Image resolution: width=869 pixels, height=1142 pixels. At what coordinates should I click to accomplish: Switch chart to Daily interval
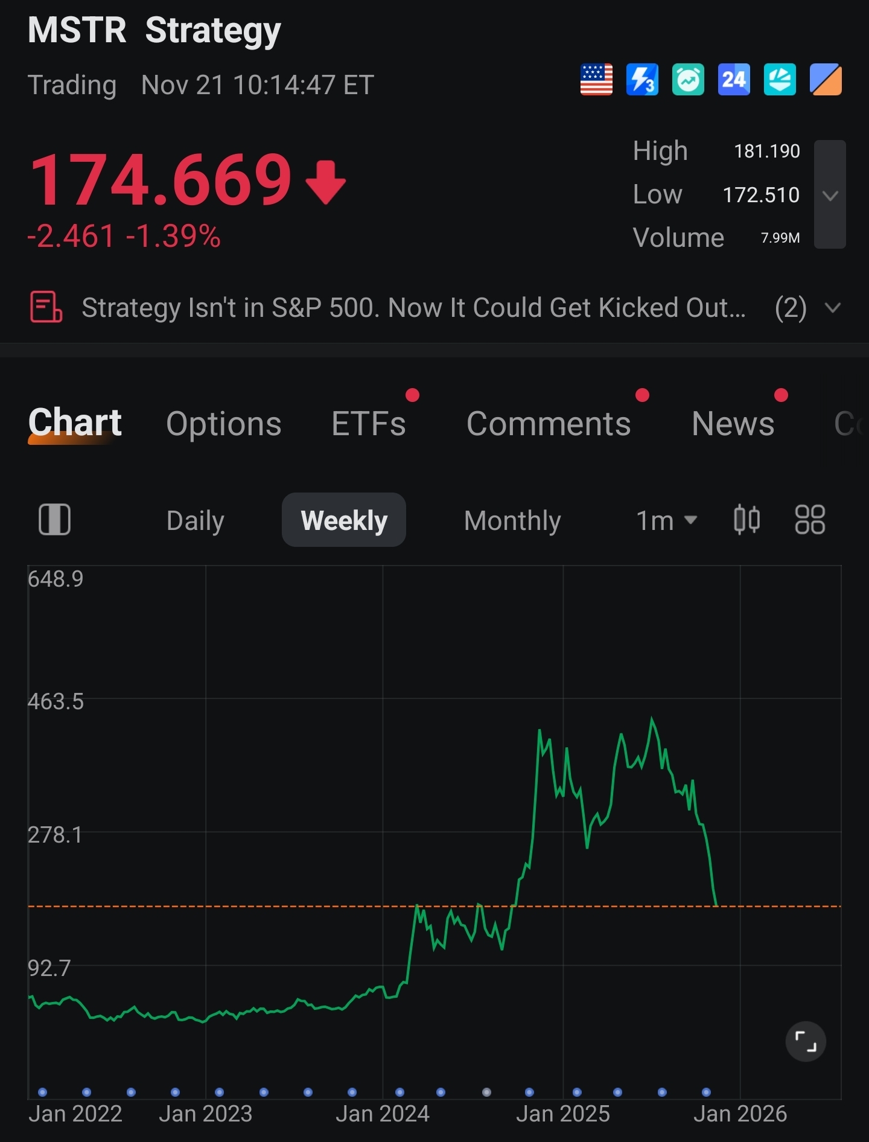pyautogui.click(x=195, y=520)
